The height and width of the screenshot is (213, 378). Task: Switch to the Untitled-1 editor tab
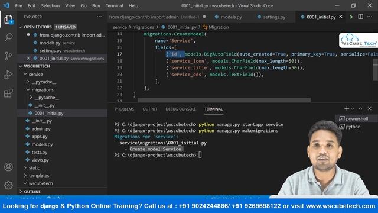tap(158, 17)
